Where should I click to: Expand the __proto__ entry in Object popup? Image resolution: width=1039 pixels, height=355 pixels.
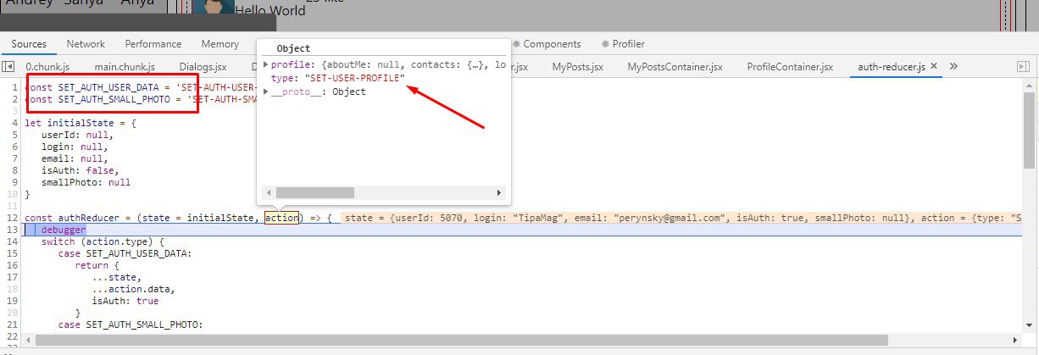pos(266,92)
